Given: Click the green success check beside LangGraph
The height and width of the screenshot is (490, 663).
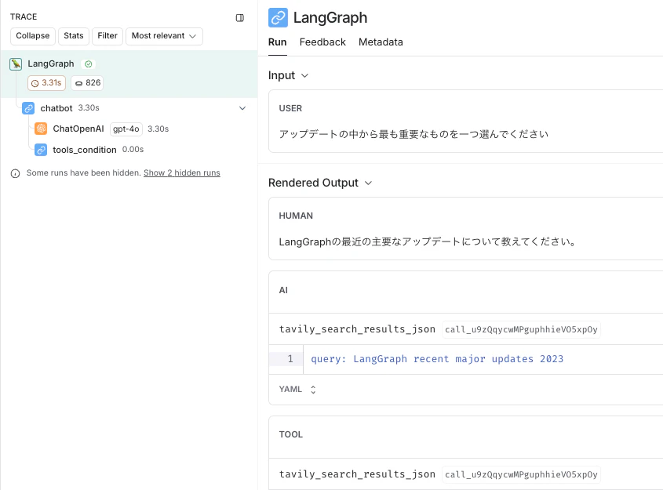Looking at the screenshot, I should pos(89,64).
